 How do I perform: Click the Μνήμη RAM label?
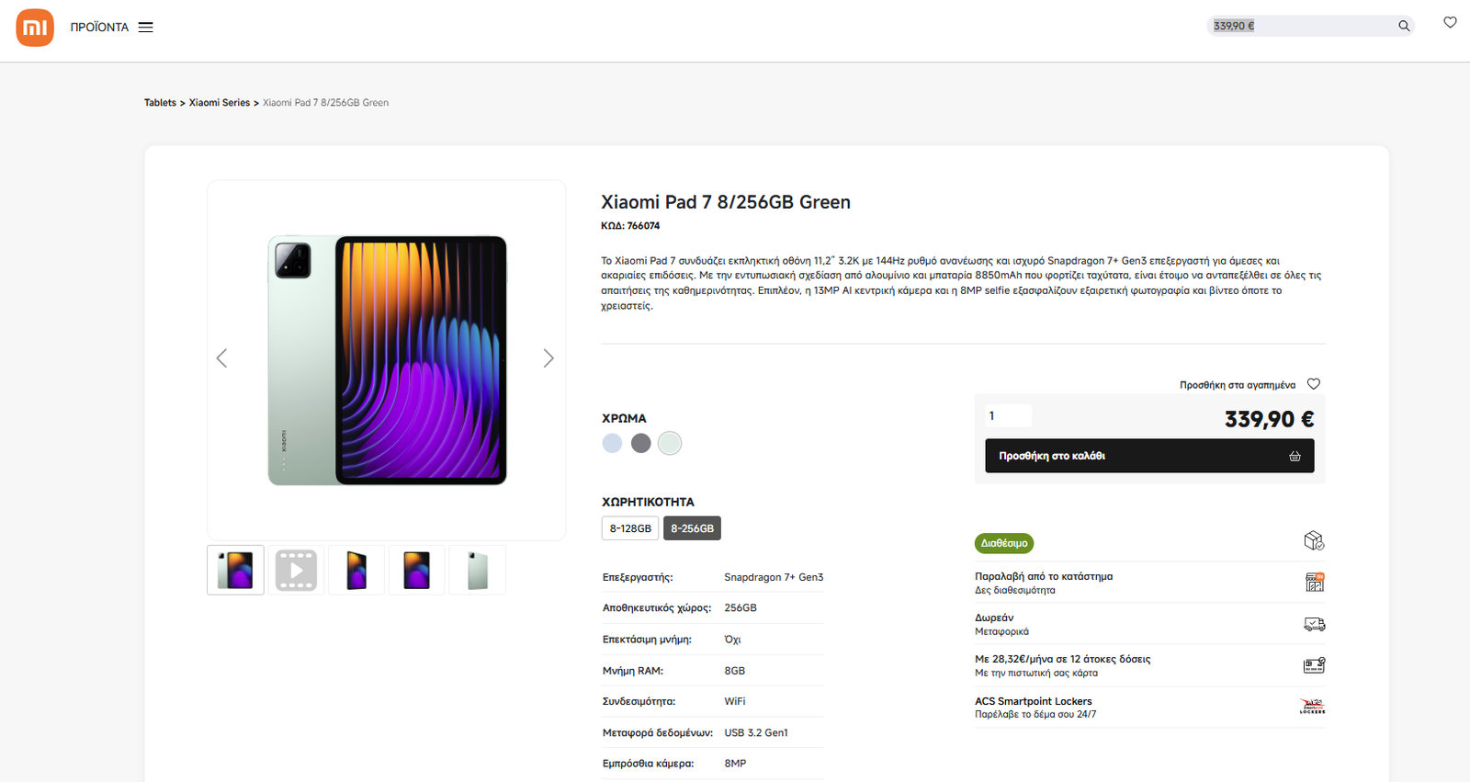633,671
